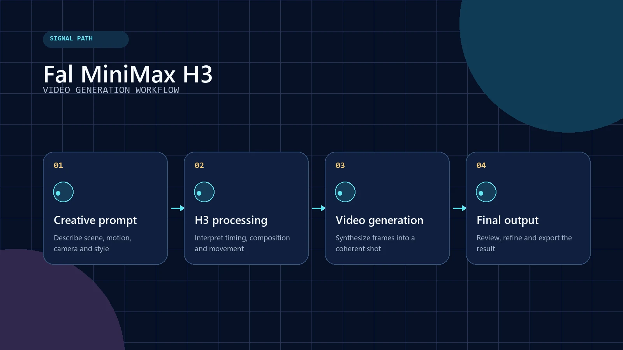Select the Video generation heading

pos(379,220)
